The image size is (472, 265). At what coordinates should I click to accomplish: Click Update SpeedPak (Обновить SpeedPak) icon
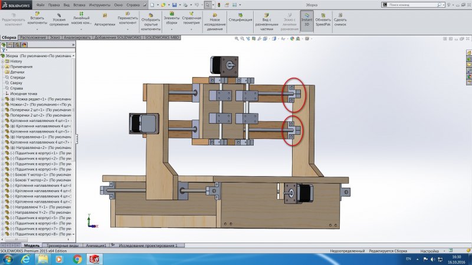click(x=323, y=18)
